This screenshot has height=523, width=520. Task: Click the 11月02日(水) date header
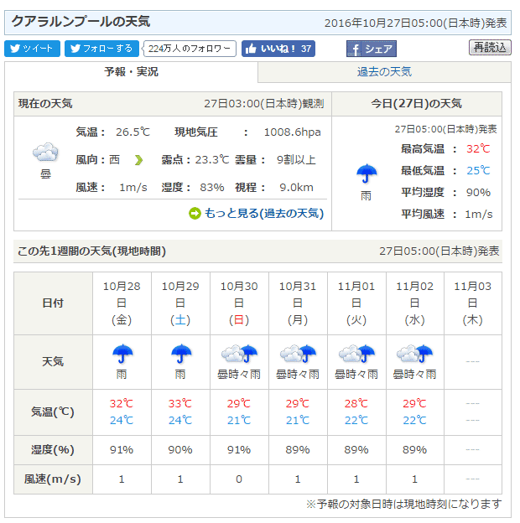coord(415,303)
